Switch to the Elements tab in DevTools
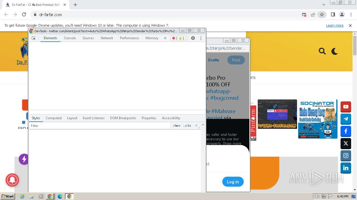Viewport: 357px width, 200px height. pyautogui.click(x=50, y=38)
